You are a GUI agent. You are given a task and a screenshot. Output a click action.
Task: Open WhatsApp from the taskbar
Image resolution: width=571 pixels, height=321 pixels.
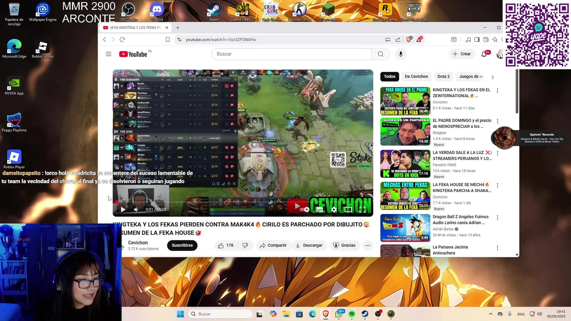[339, 314]
